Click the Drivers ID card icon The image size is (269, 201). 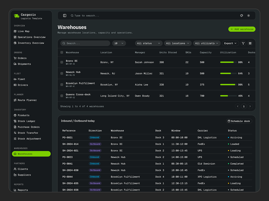(x=15, y=85)
